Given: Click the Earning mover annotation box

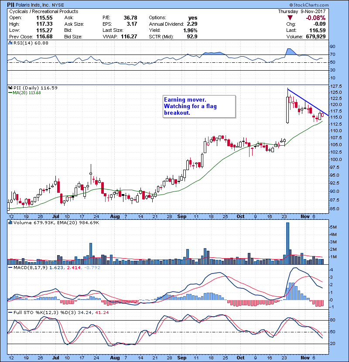Looking at the screenshot, I should (x=199, y=106).
